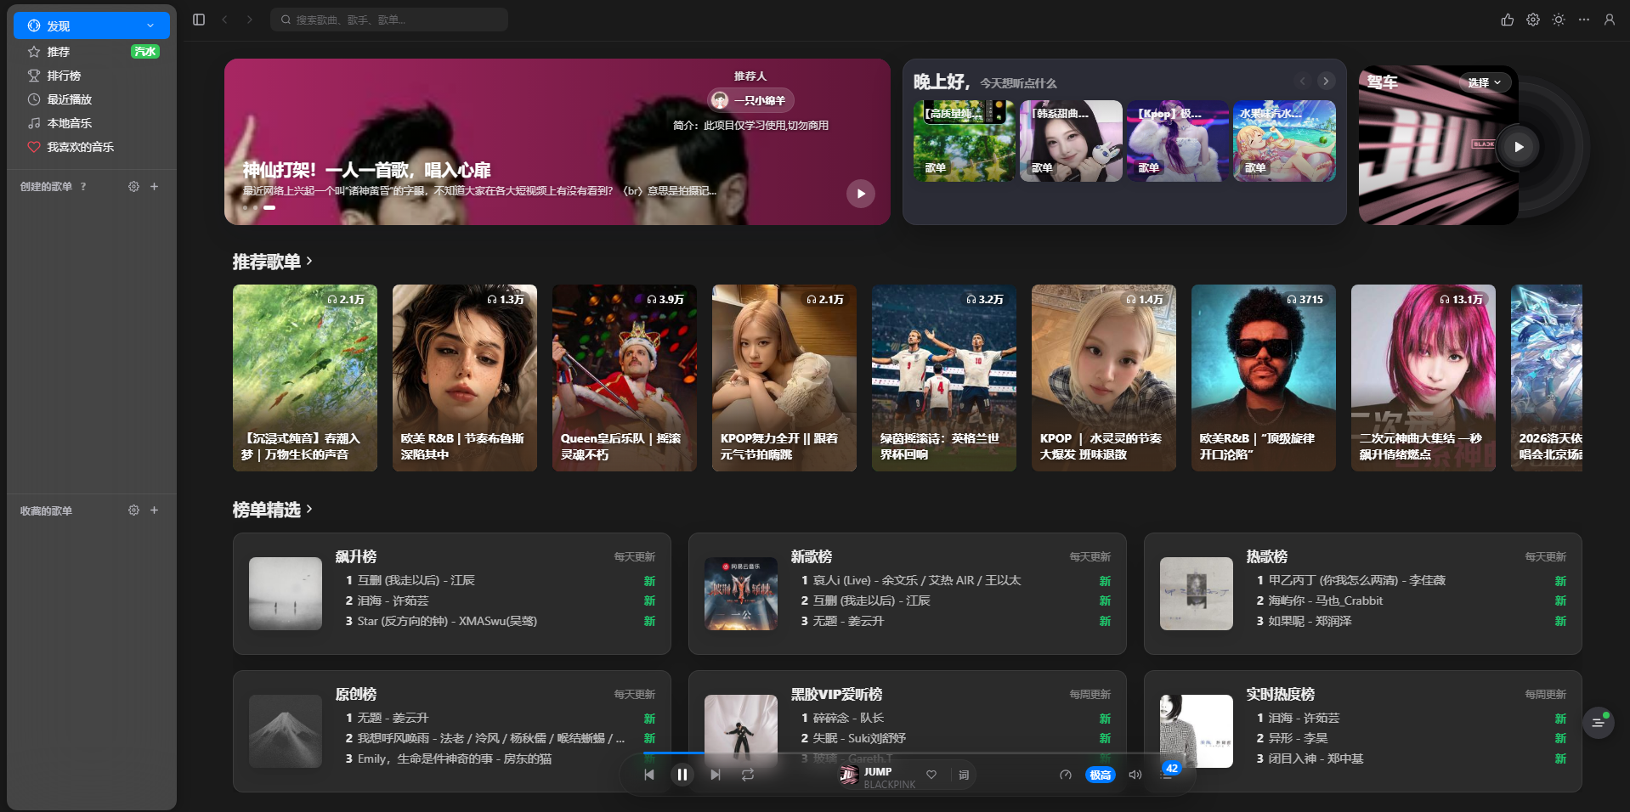The width and height of the screenshot is (1630, 812).
Task: Click the thumbs-up icon in top bar
Action: coord(1508,20)
